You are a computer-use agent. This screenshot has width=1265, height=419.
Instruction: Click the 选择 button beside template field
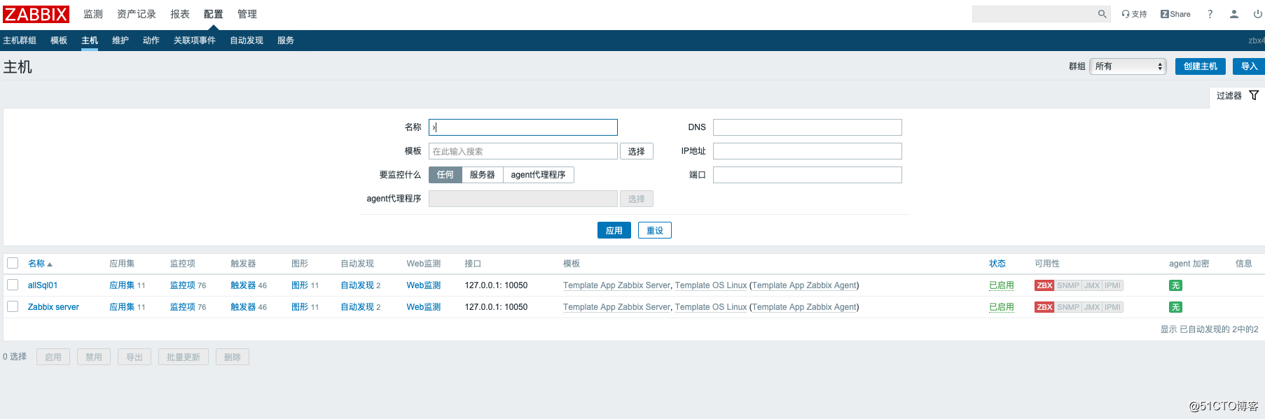(x=637, y=151)
